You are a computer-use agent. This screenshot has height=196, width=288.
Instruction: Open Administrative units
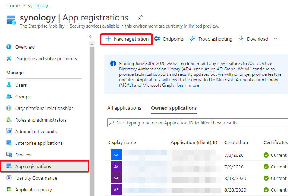36,131
